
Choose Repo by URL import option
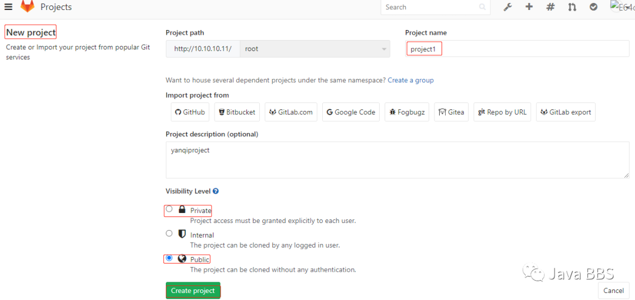(502, 112)
